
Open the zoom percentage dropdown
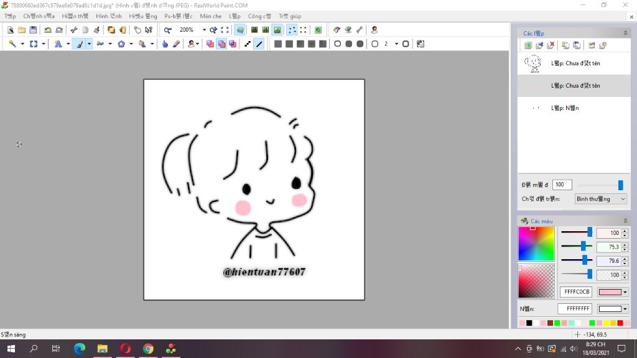204,30
